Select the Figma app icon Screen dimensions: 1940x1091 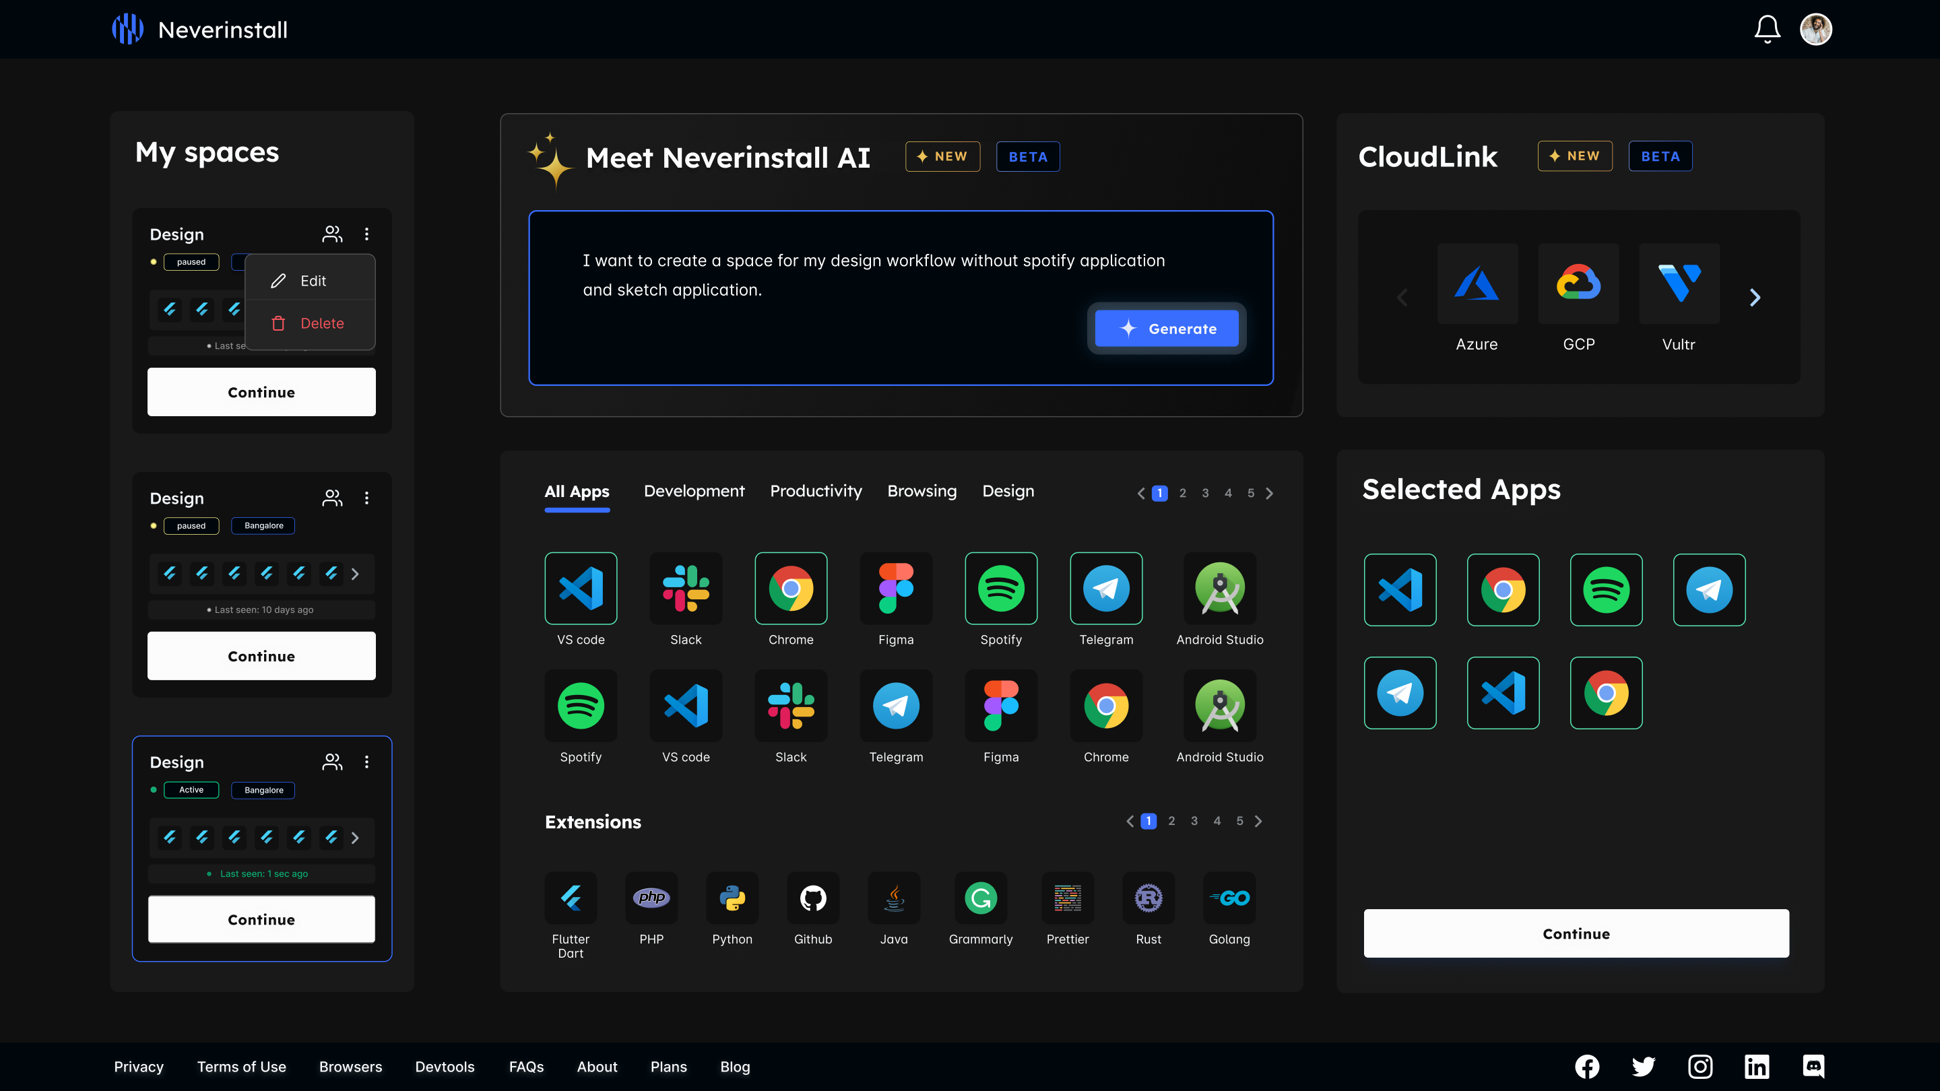(895, 589)
